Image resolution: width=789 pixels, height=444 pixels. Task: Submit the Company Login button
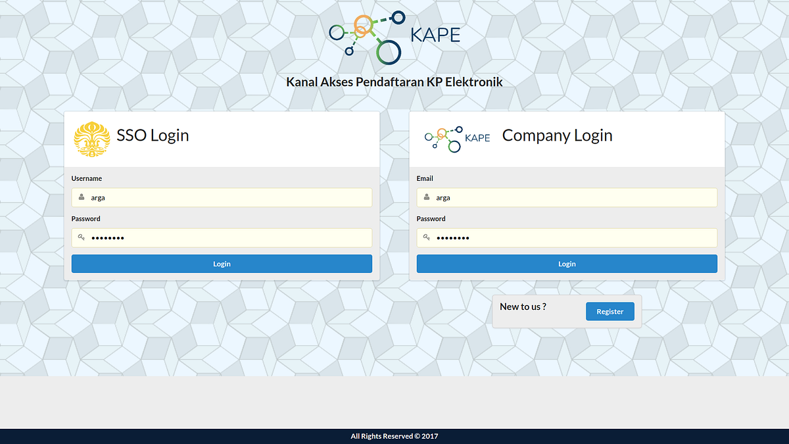point(567,264)
